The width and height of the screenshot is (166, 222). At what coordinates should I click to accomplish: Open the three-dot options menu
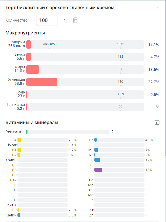[x=157, y=8]
